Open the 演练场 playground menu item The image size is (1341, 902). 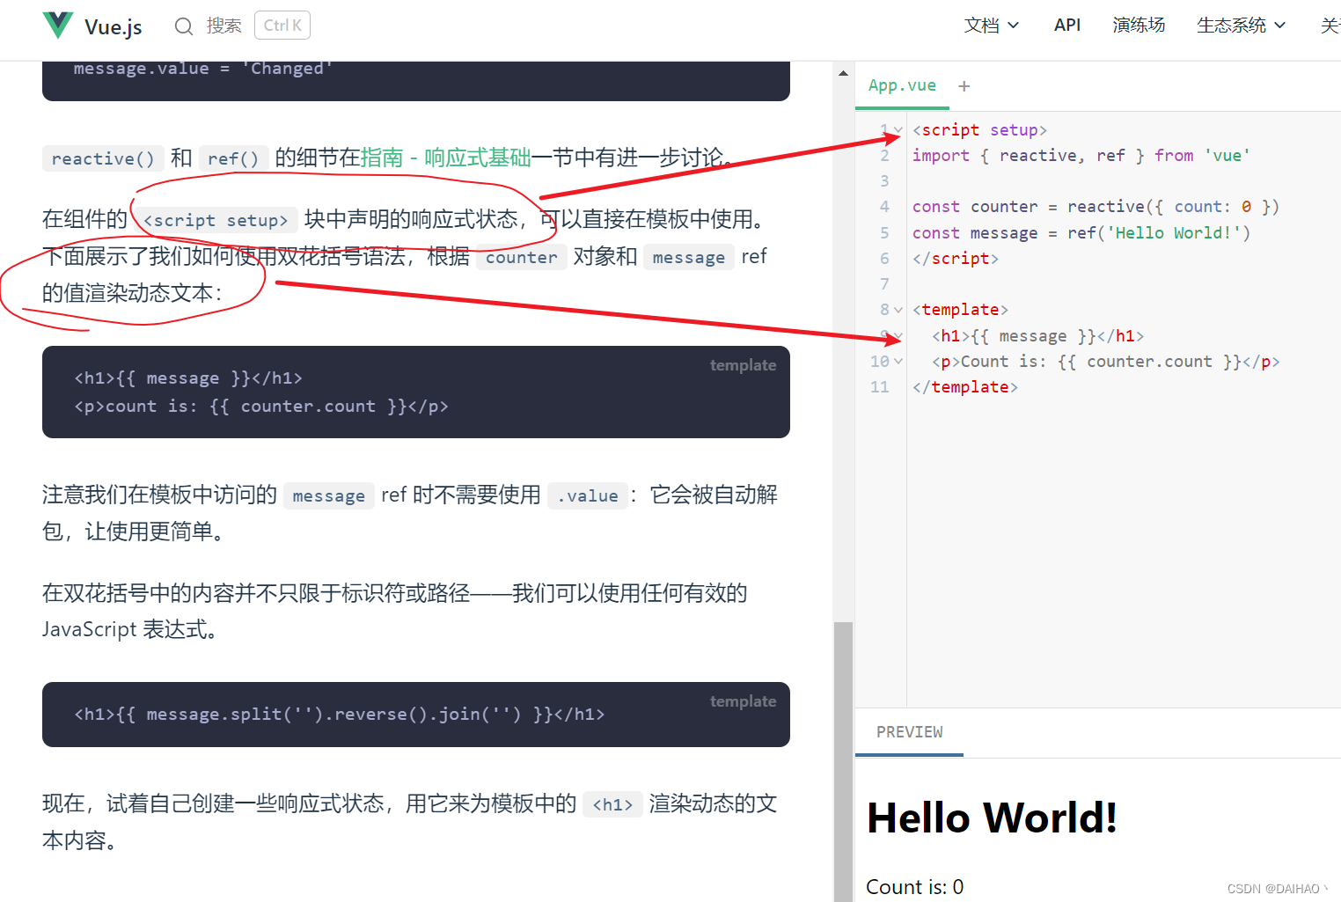click(1139, 26)
